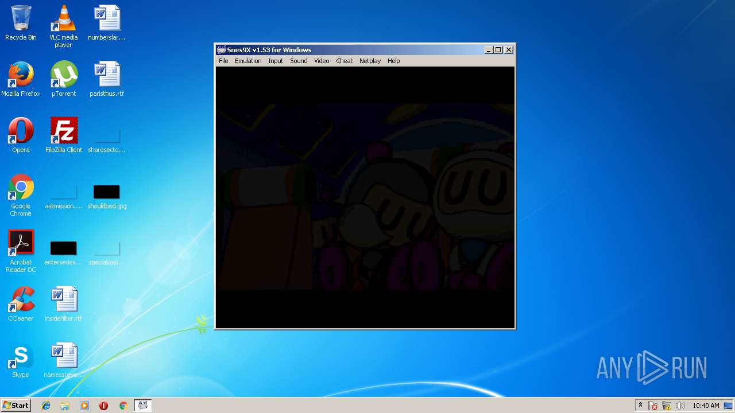Open the volume speaker tray icon
Image resolution: width=735 pixels, height=413 pixels.
tap(680, 406)
